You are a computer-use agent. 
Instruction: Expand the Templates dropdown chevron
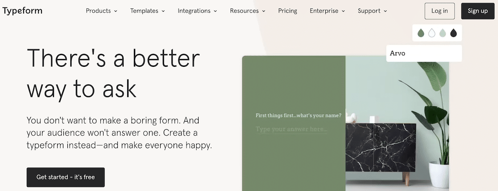point(163,11)
